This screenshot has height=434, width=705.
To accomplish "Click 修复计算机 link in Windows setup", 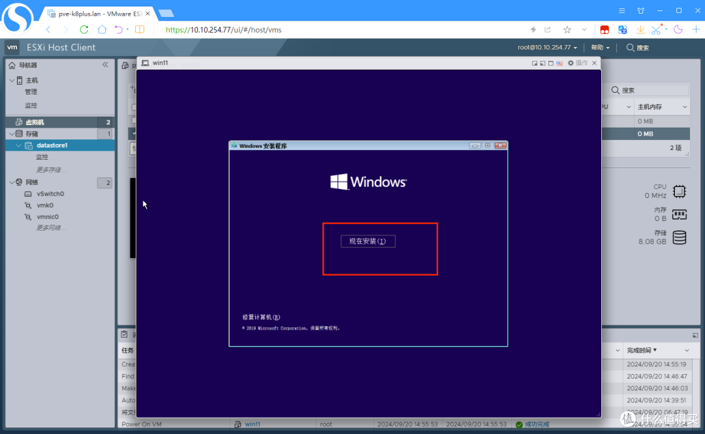I will tap(261, 317).
